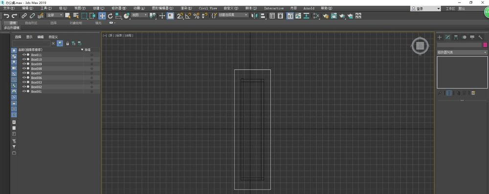Open Scene Explorer customize menu

pos(53,37)
